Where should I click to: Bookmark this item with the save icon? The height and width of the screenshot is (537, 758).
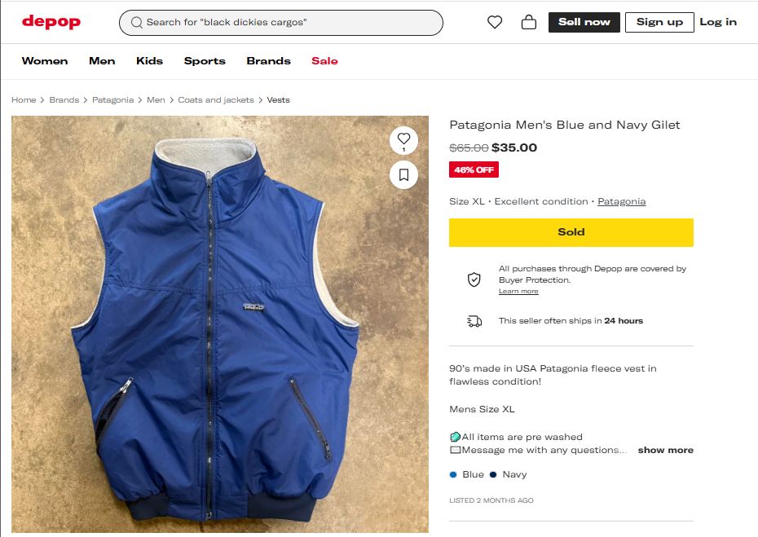[x=403, y=174]
